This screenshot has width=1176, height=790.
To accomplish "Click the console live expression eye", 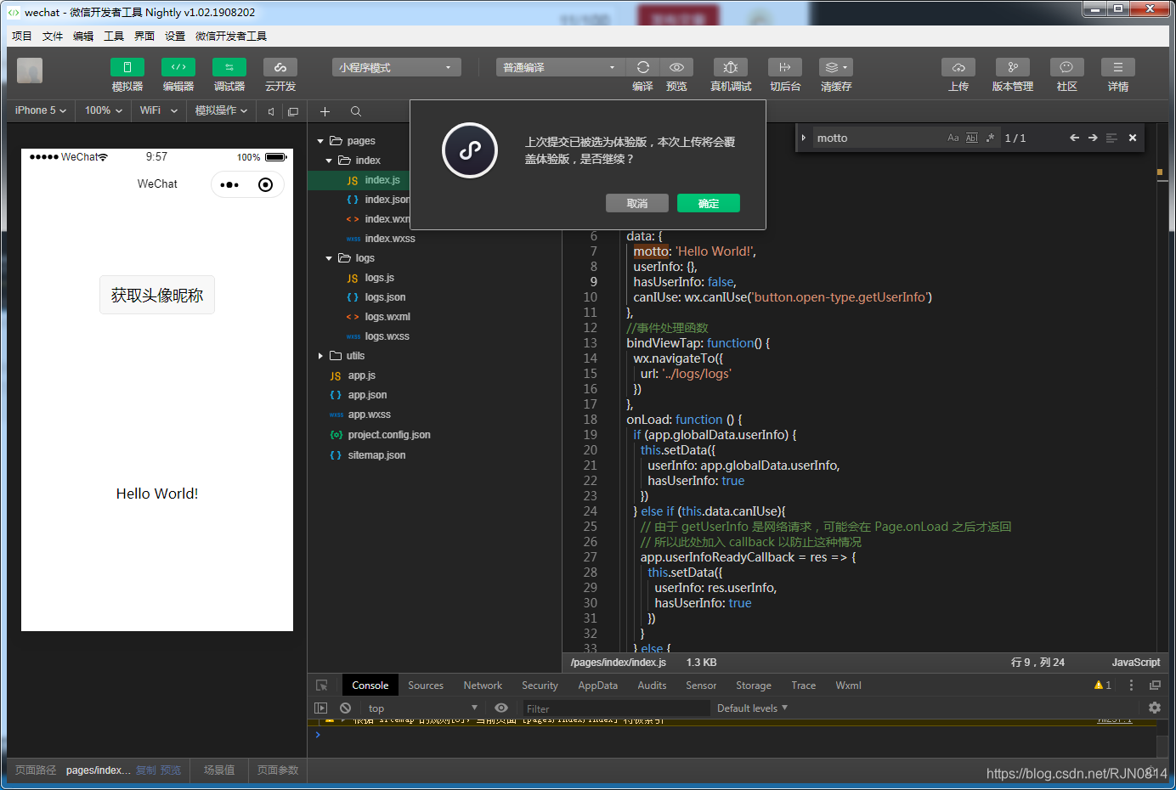I will [x=501, y=708].
